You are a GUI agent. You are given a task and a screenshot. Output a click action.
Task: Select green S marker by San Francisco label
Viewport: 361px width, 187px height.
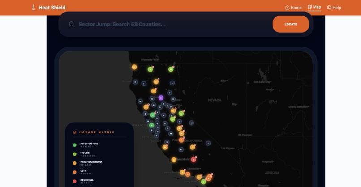(x=151, y=125)
